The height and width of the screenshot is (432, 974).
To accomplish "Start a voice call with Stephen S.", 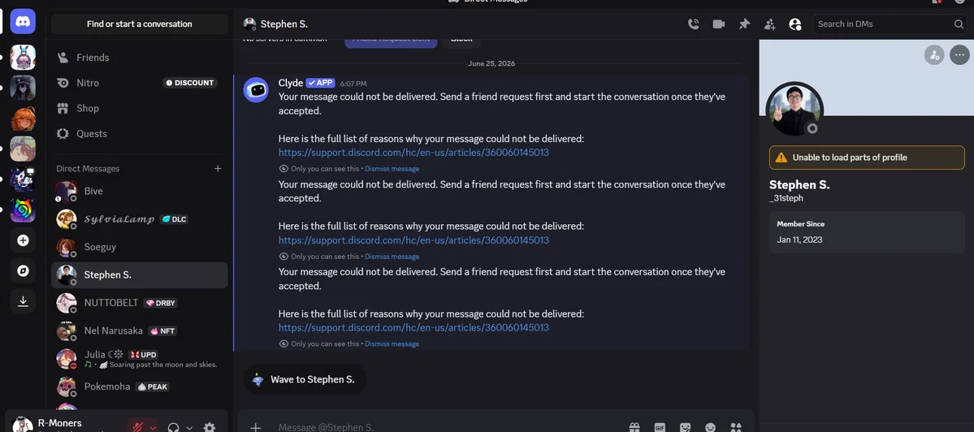I will pos(693,24).
